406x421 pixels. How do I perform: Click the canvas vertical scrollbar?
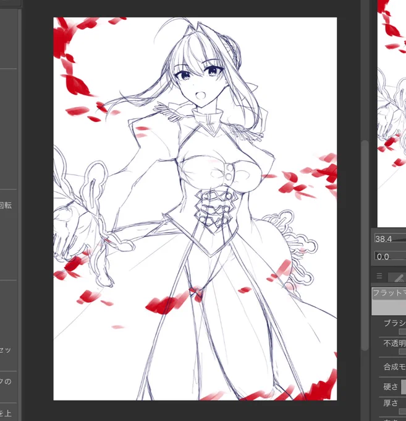pyautogui.click(x=365, y=245)
